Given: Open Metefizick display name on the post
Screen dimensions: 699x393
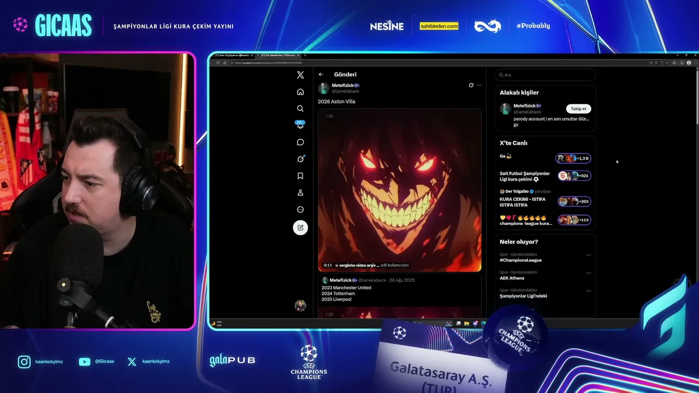Looking at the screenshot, I should pyautogui.click(x=346, y=85).
